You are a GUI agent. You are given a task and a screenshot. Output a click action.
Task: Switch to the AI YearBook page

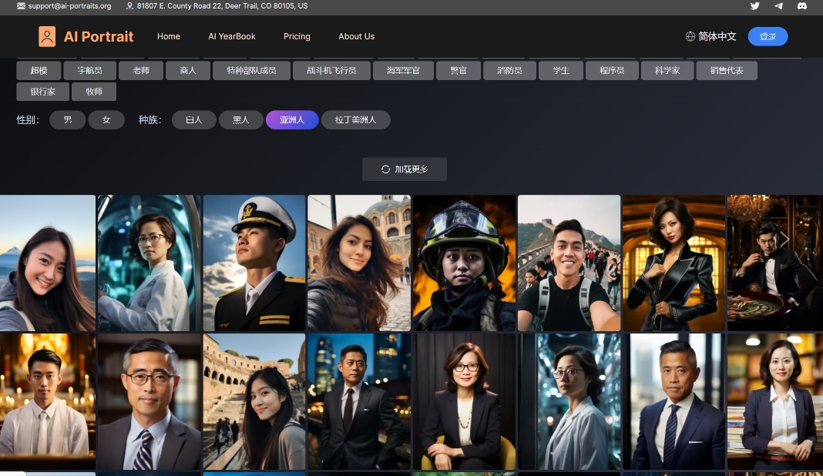[232, 36]
